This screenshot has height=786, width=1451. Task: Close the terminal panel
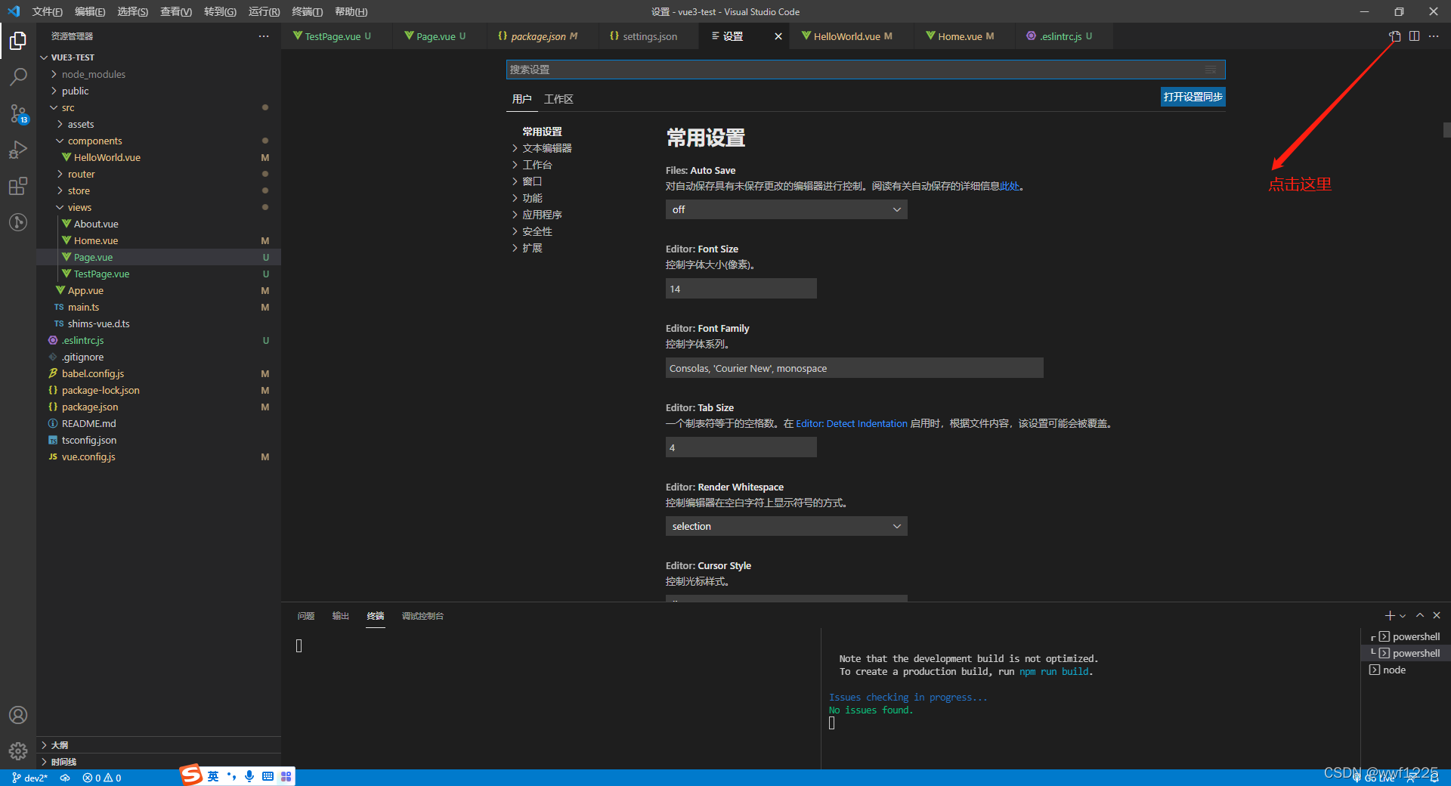click(x=1437, y=615)
